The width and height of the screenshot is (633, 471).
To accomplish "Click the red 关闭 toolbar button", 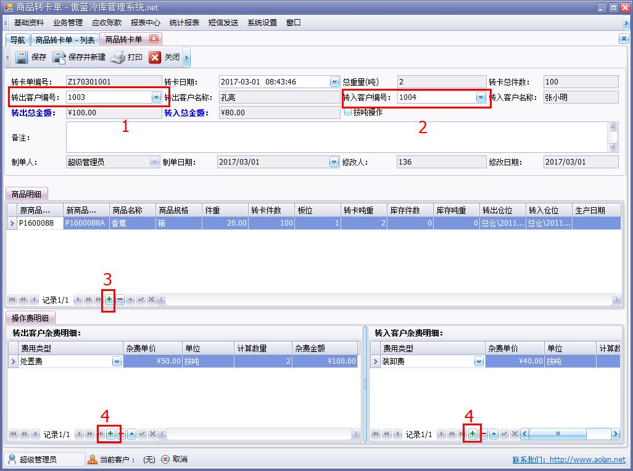I will [x=155, y=57].
